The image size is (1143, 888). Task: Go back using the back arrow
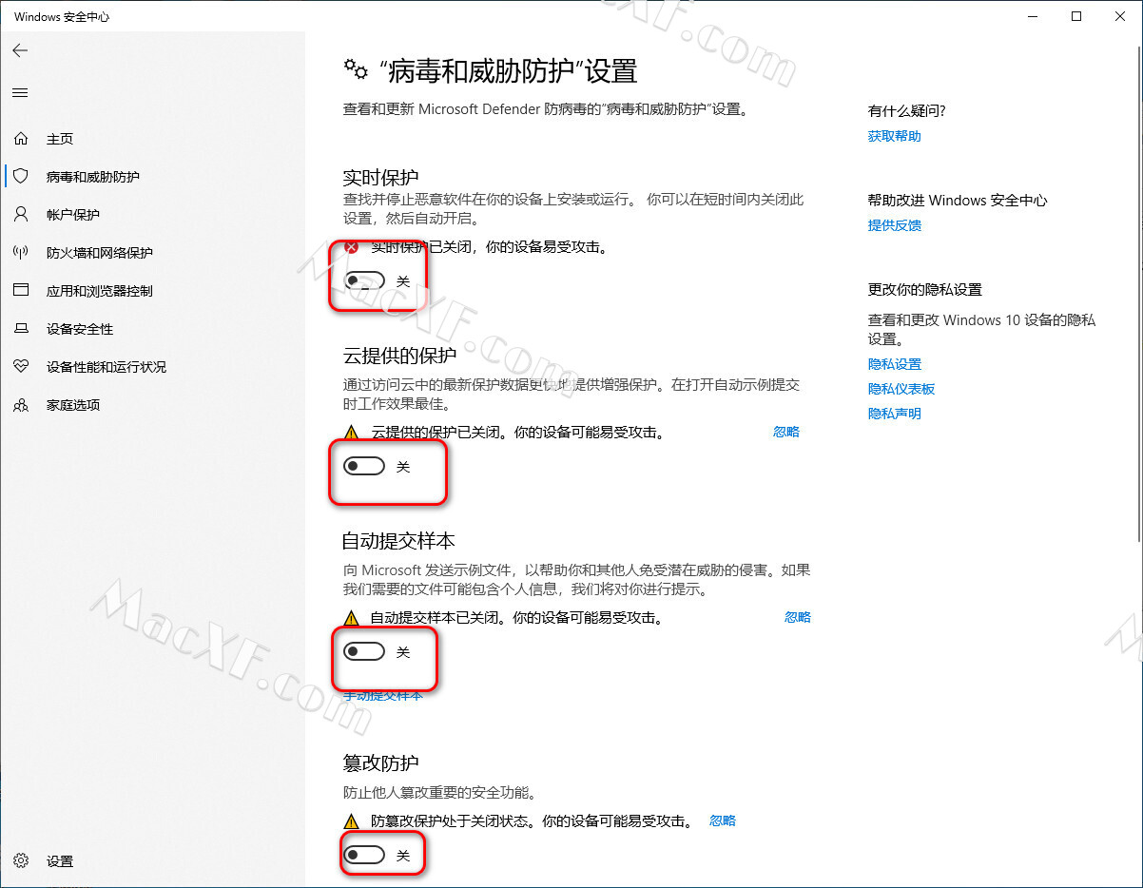(x=20, y=50)
